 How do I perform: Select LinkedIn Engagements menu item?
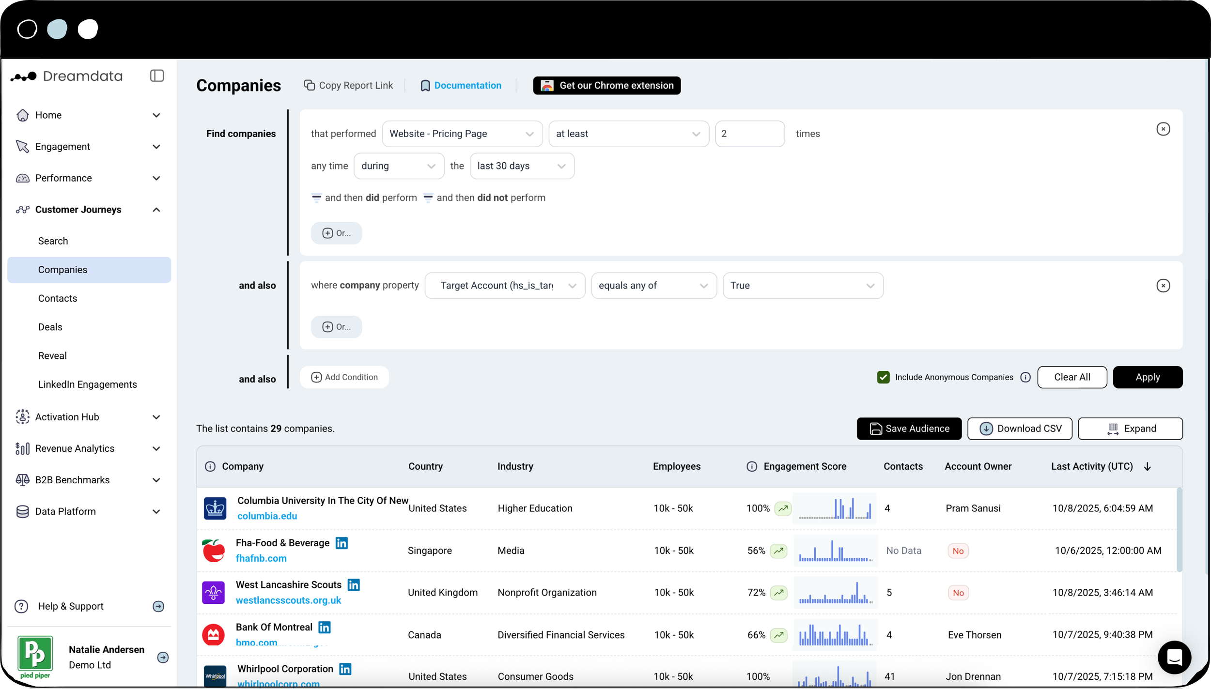pos(87,384)
